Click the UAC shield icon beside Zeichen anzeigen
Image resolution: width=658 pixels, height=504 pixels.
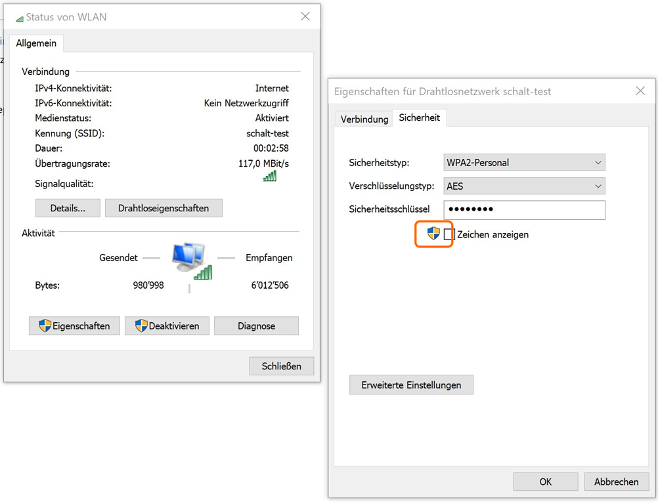433,234
